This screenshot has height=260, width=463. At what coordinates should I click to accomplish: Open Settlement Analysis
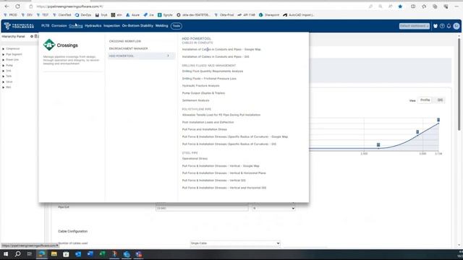coord(195,100)
